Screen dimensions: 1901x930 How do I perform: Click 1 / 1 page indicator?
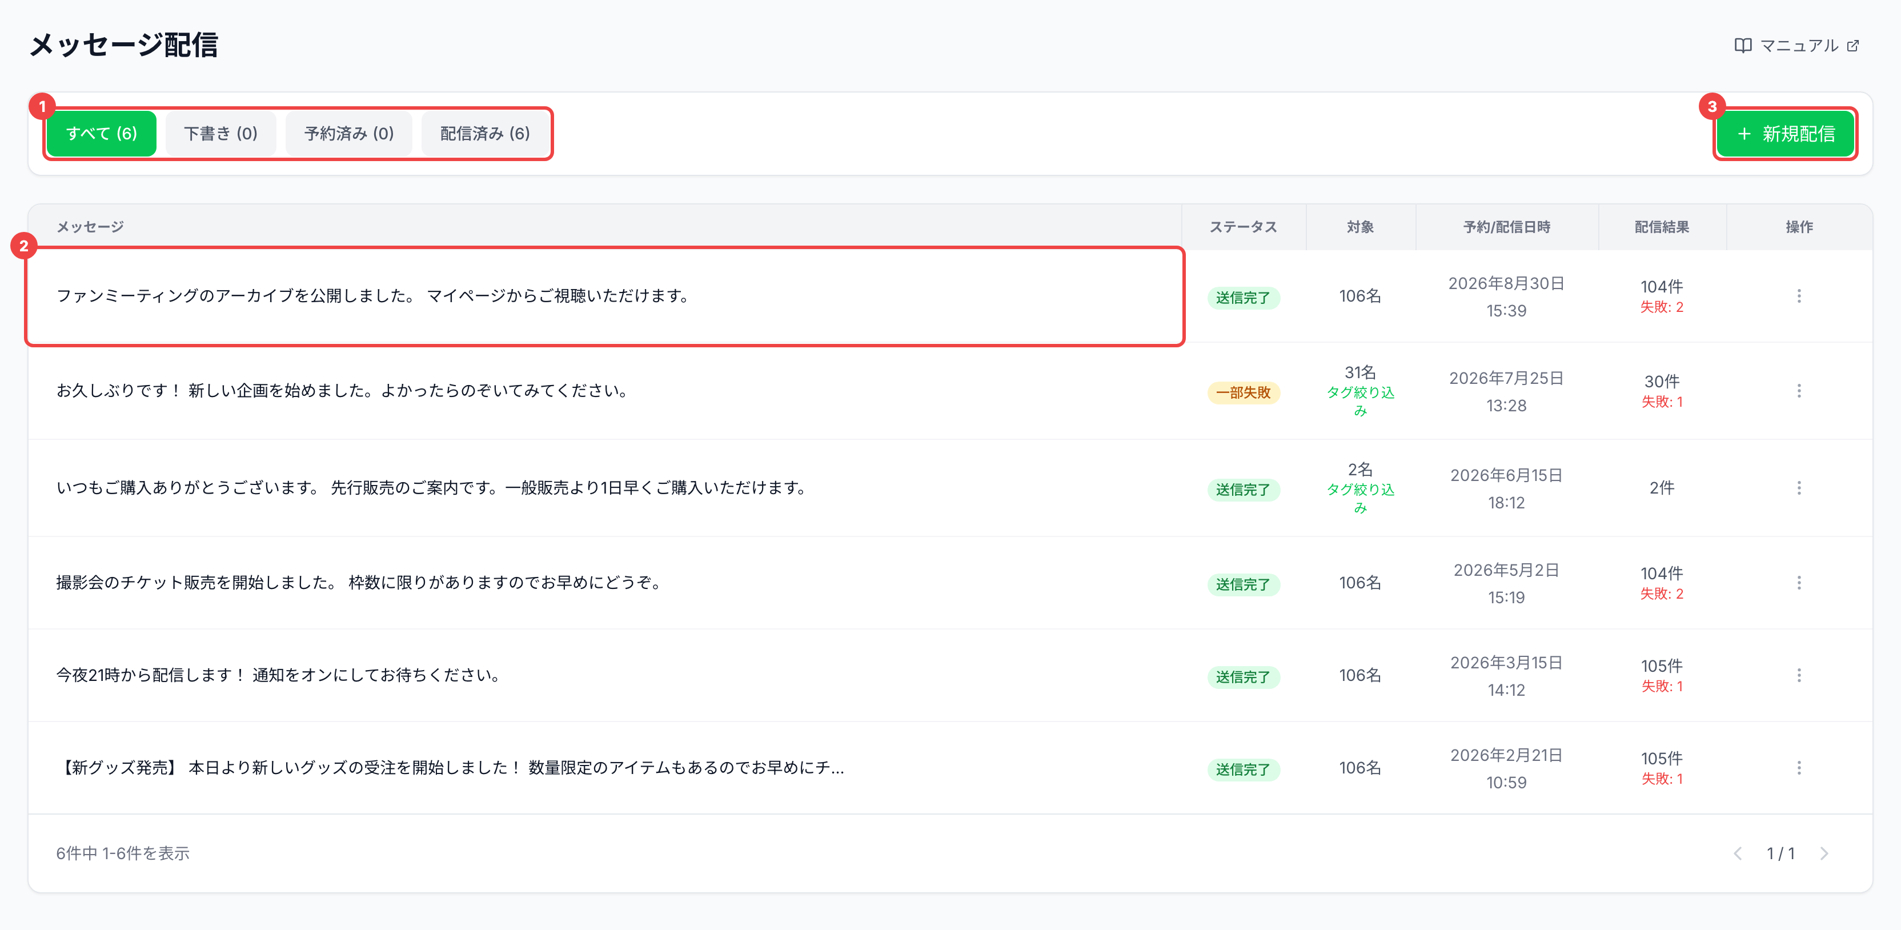point(1780,853)
